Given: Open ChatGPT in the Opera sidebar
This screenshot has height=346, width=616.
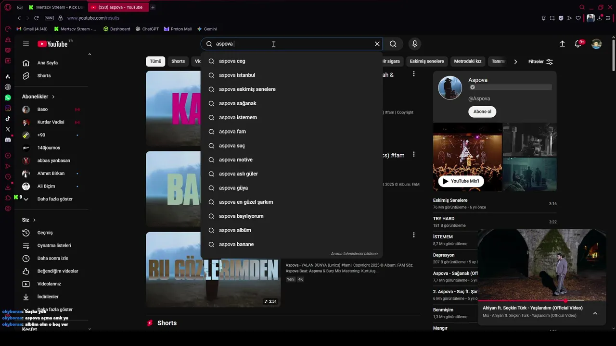Looking at the screenshot, I should click(8, 87).
